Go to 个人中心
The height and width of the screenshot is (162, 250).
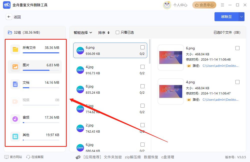tap(180, 5)
